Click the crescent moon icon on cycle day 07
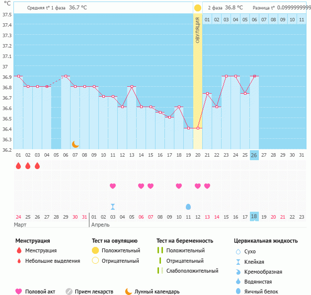Image resolution: width=311 pixels, height=295 pixels. (75, 144)
